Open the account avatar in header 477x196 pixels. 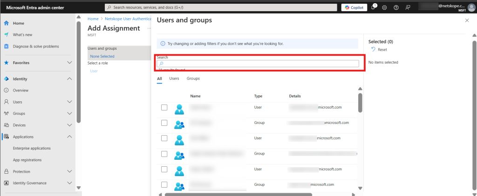coord(471,7)
